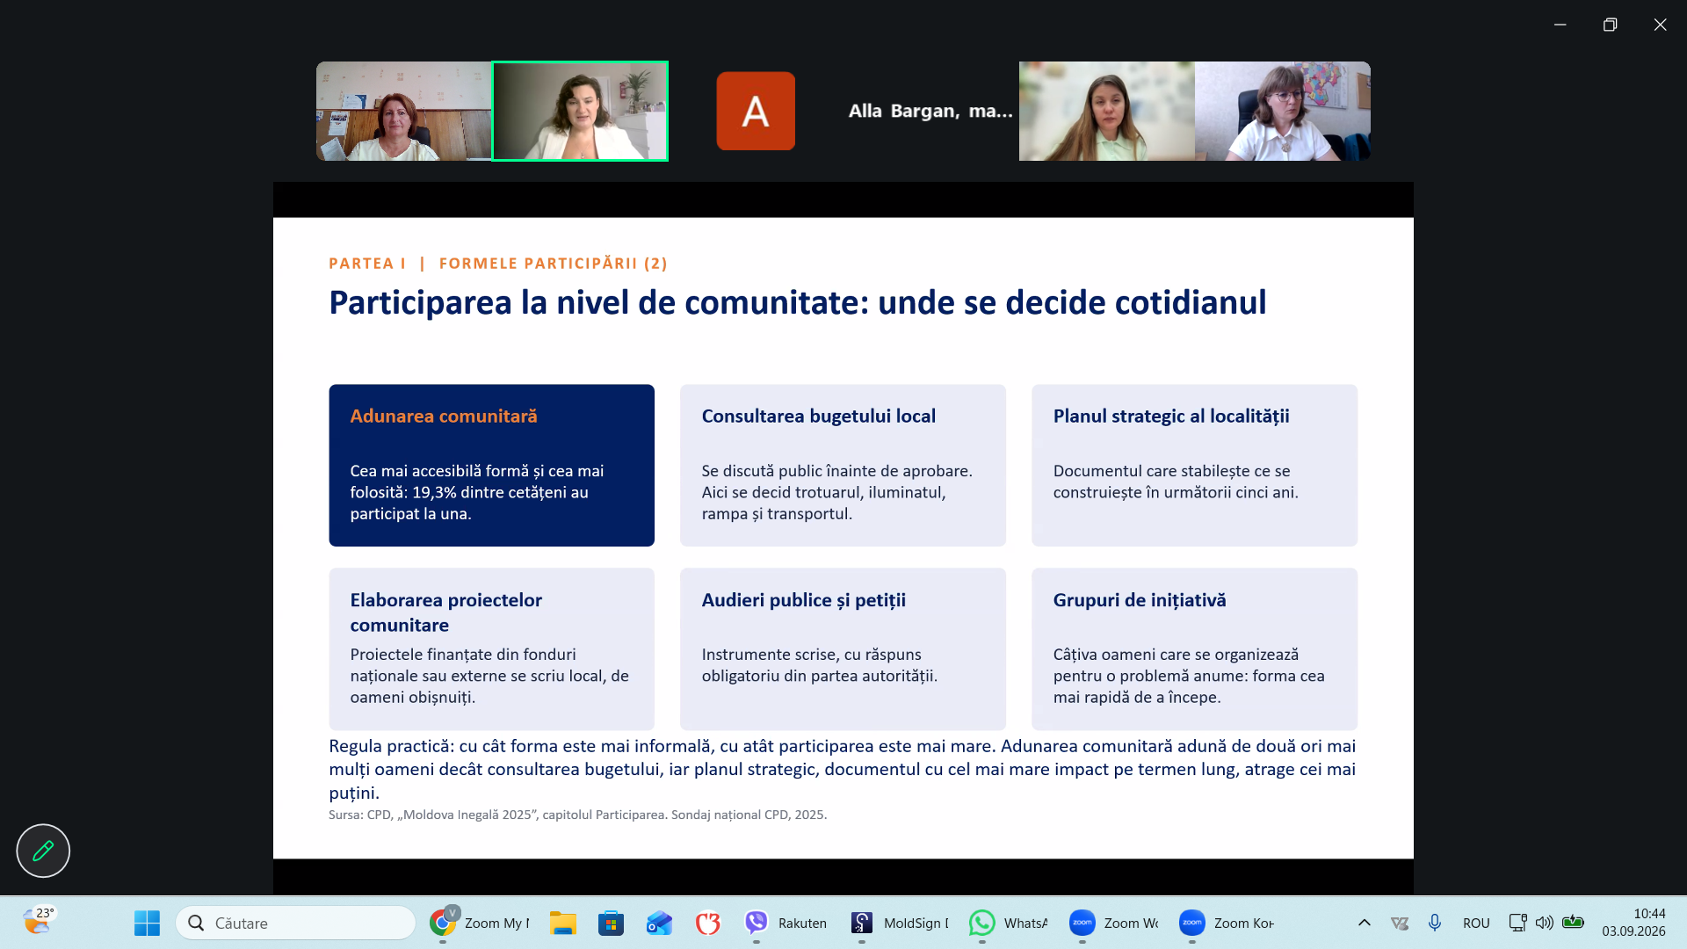Viewport: 1687px width, 949px height.
Task: Select the active speaker video thumbnail
Action: (x=580, y=111)
